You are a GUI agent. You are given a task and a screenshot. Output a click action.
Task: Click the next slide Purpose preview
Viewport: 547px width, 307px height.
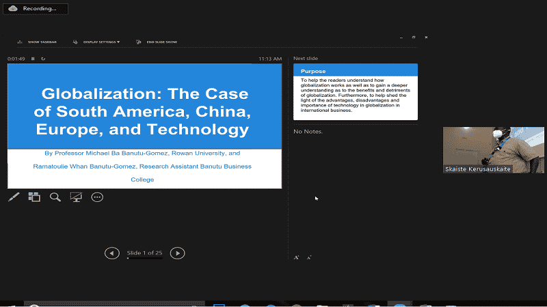(356, 92)
